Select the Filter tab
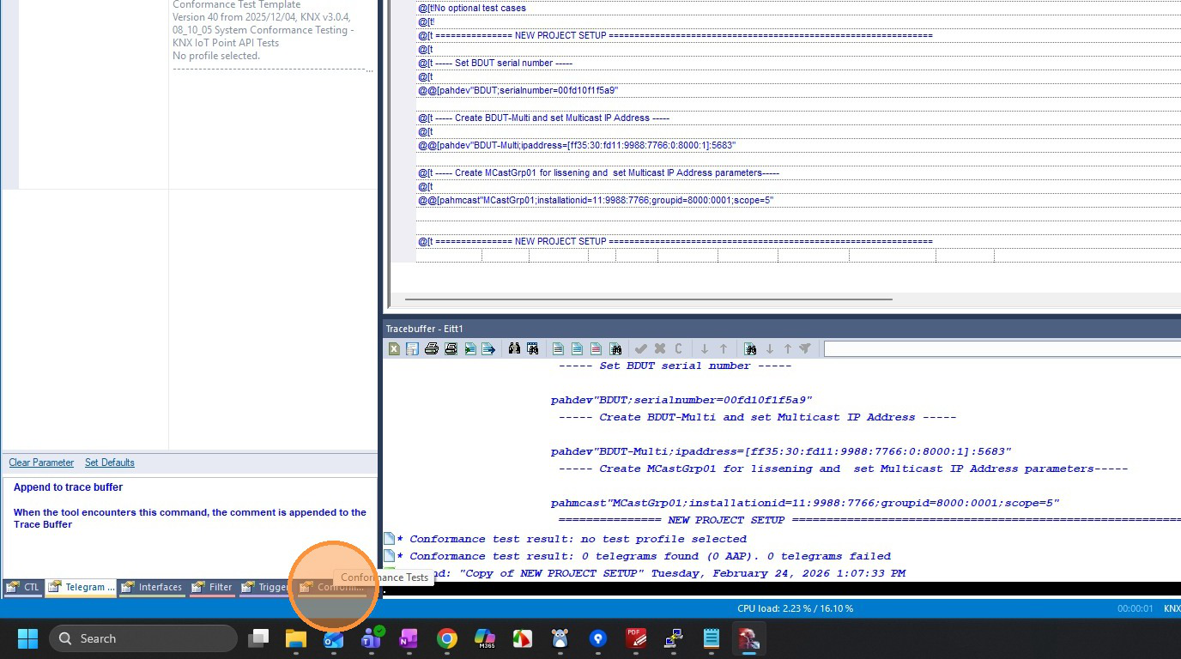 pyautogui.click(x=212, y=588)
